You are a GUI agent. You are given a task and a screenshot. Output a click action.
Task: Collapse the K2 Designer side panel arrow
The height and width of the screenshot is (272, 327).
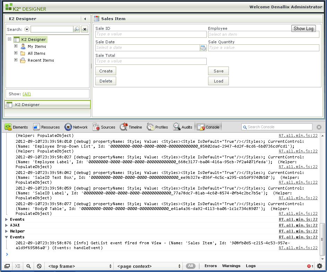(x=85, y=19)
